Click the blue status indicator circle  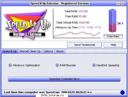(x=122, y=92)
